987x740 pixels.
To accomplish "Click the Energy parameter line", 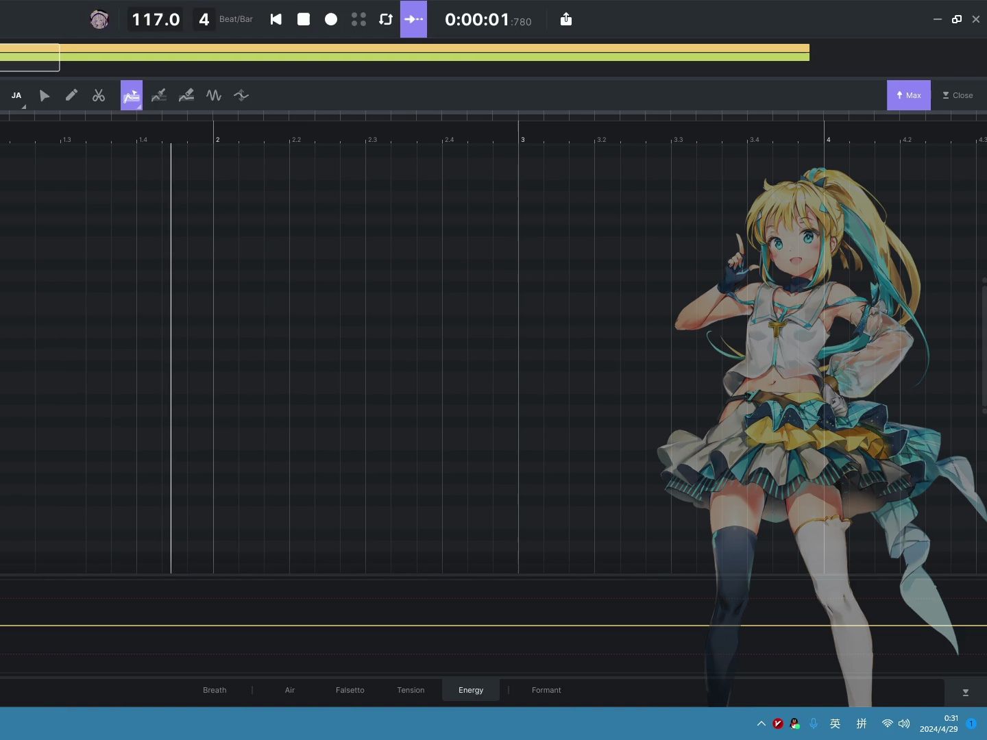I will click(493, 626).
